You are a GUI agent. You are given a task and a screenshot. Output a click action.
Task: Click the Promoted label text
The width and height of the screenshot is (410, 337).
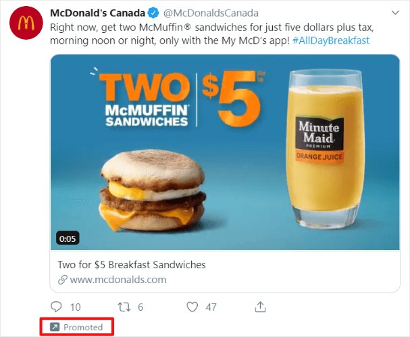tap(83, 328)
